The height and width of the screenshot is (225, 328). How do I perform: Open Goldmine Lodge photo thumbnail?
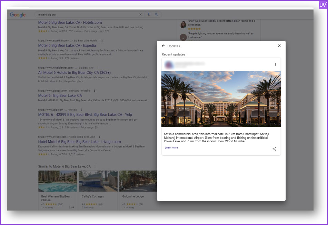coord(138,181)
